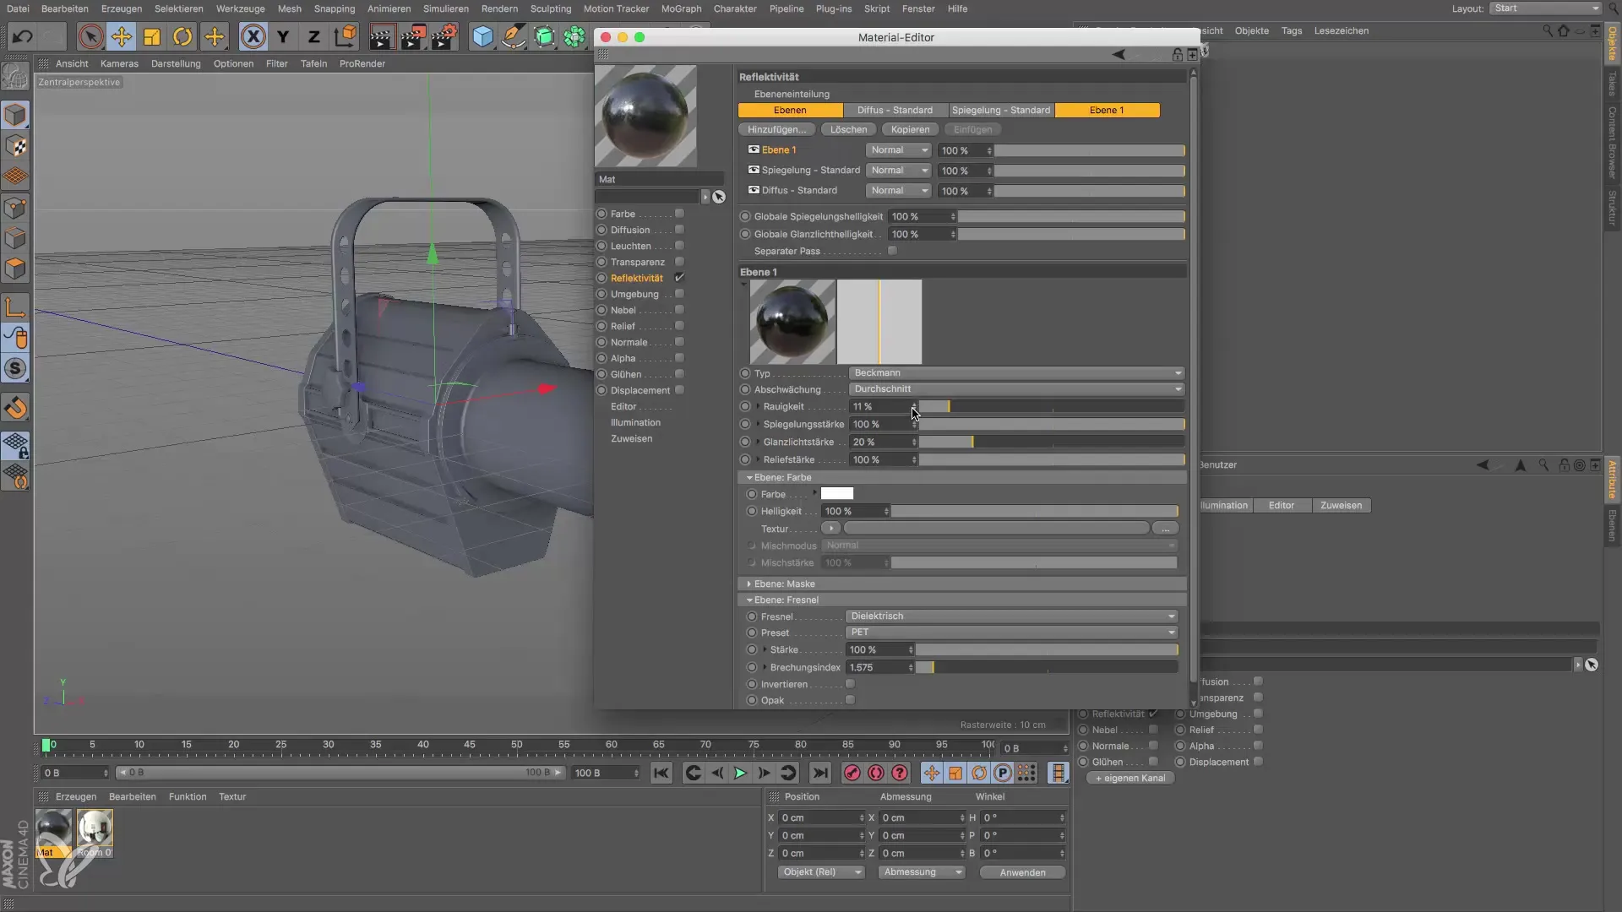Click the + eigenen Kanal button
The height and width of the screenshot is (912, 1622).
point(1129,778)
